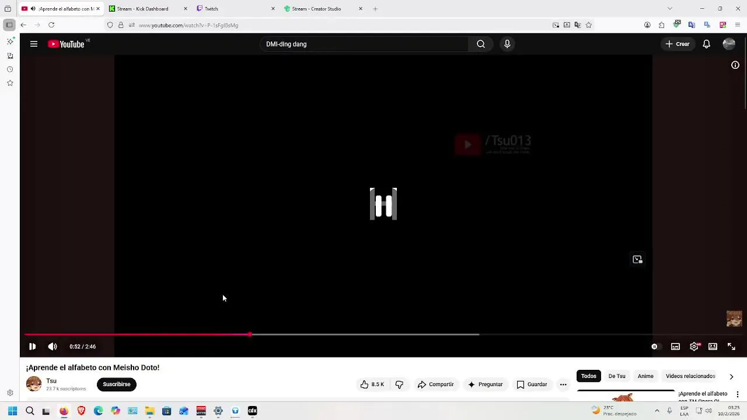747x420 pixels.
Task: Open File Explorer from the taskbar
Action: (149, 411)
